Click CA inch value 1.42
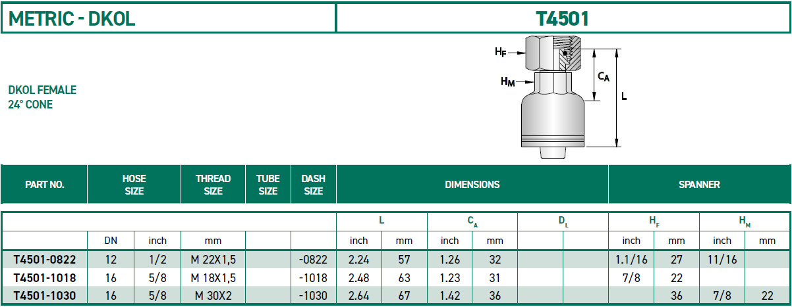Viewport: 792px width, 307px height. click(x=449, y=296)
